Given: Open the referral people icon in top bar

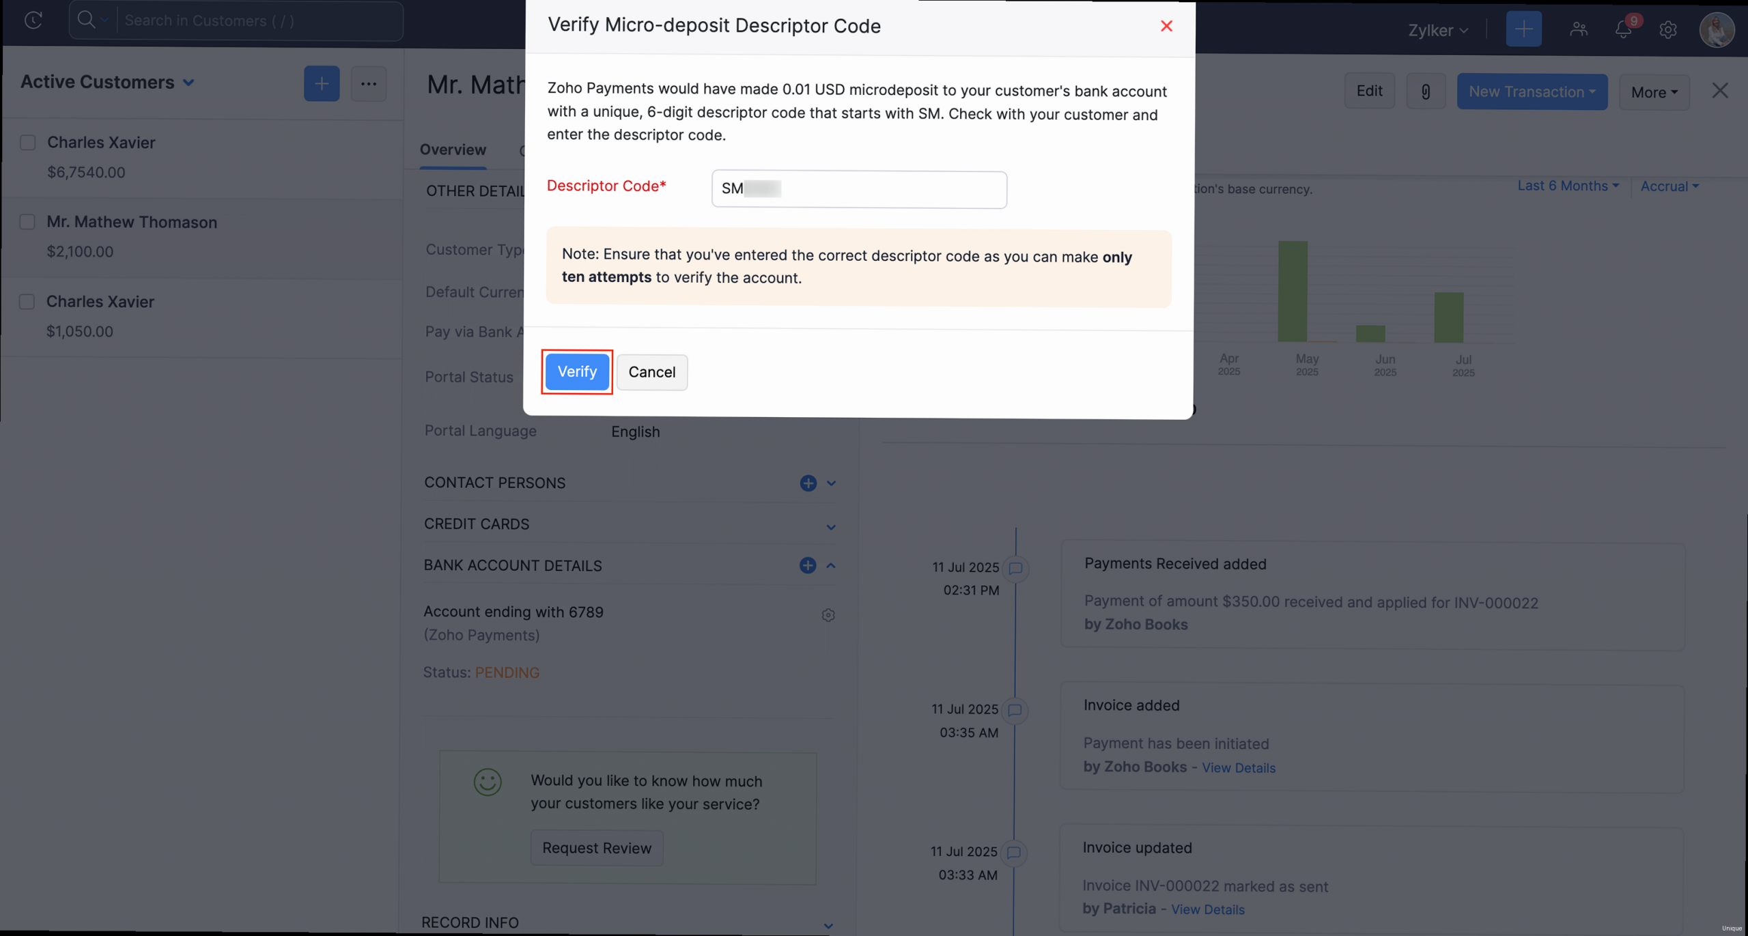Looking at the screenshot, I should (1578, 29).
